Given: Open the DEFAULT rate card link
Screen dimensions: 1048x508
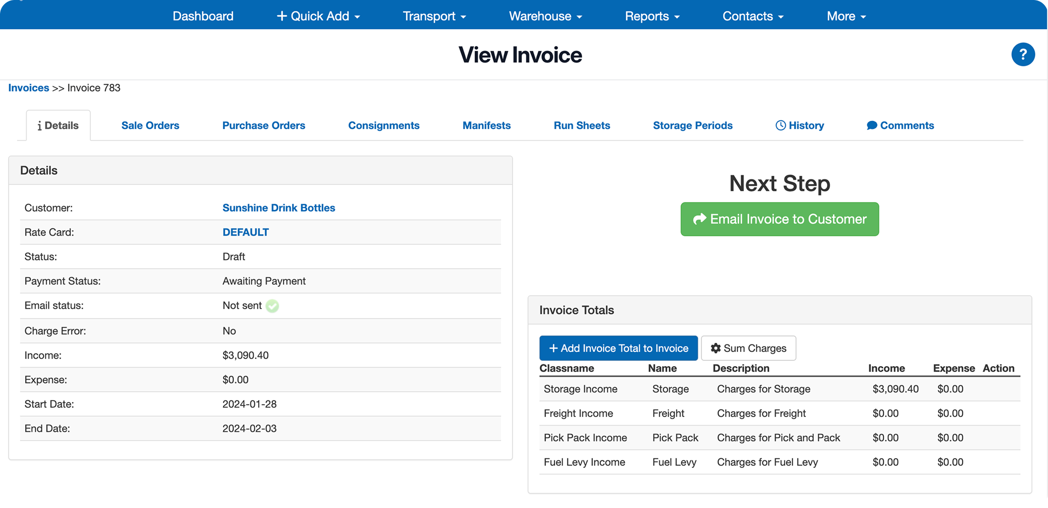Looking at the screenshot, I should click(245, 232).
